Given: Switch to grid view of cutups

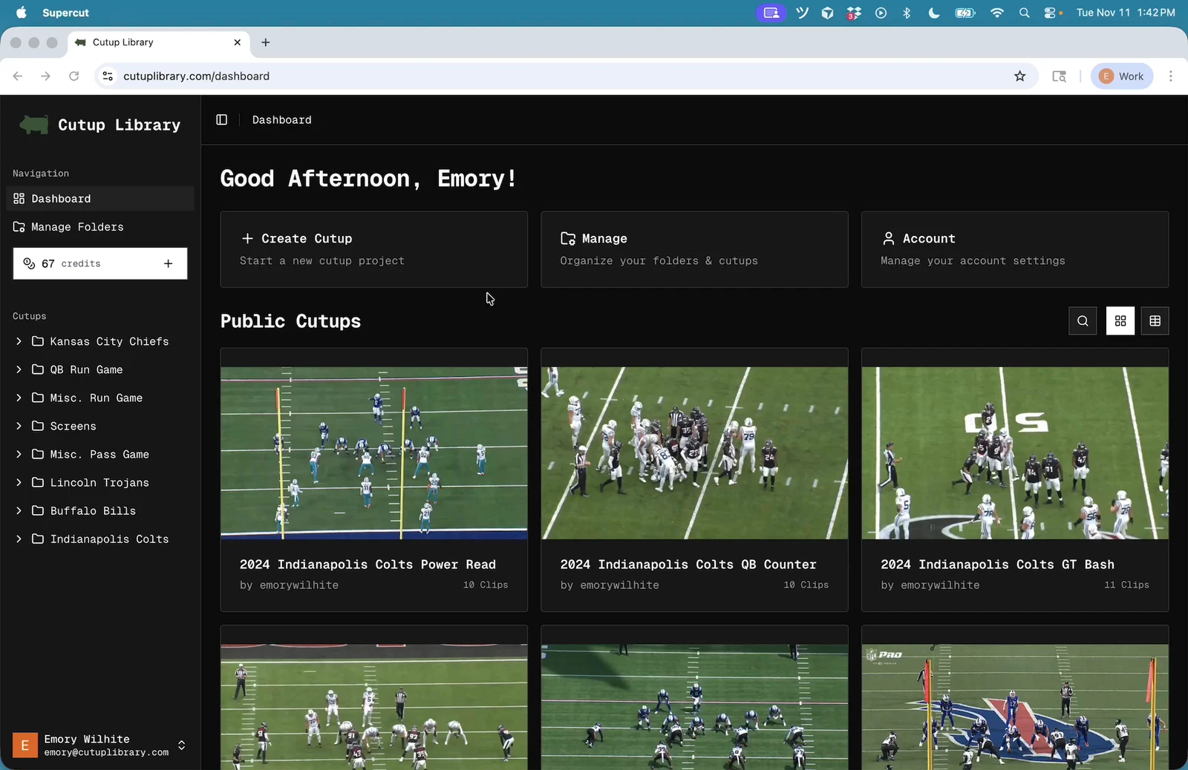Looking at the screenshot, I should pos(1120,321).
